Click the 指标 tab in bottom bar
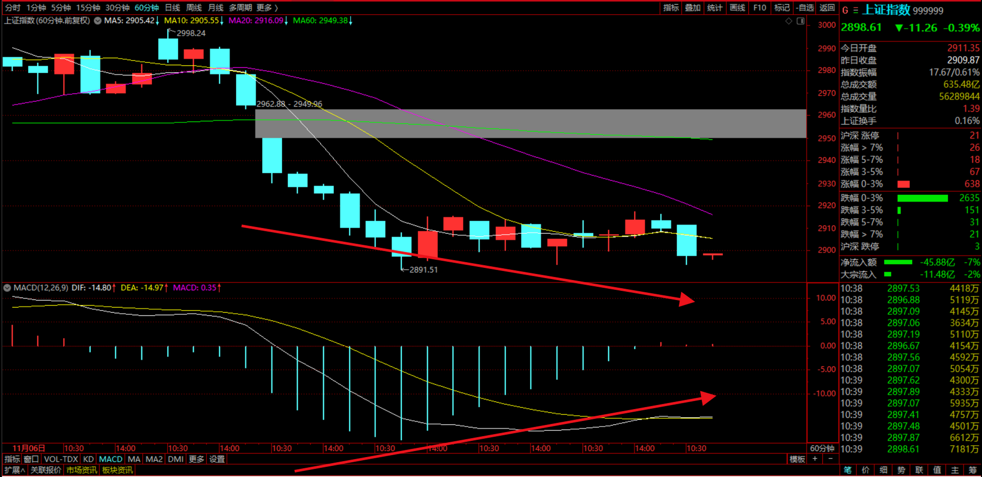The width and height of the screenshot is (982, 477). click(x=12, y=459)
